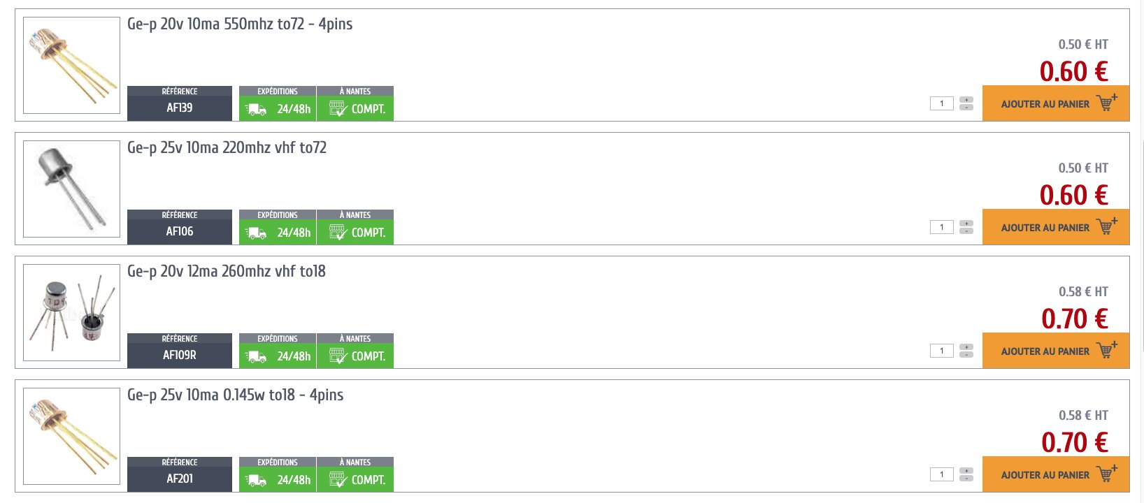Viewport: 1144px width, 503px height.
Task: Decrease quantity for the AF201 transistor
Action: tap(966, 479)
